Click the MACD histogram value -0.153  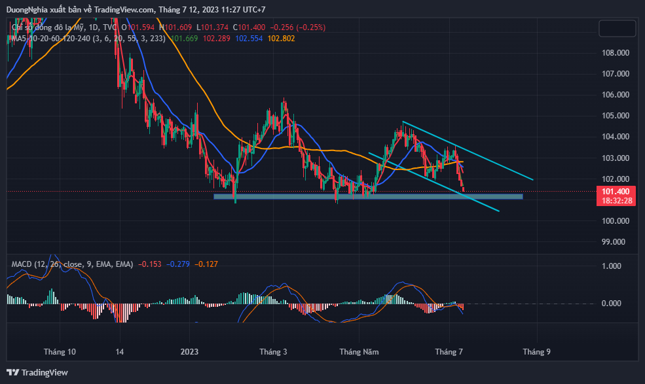pos(150,264)
